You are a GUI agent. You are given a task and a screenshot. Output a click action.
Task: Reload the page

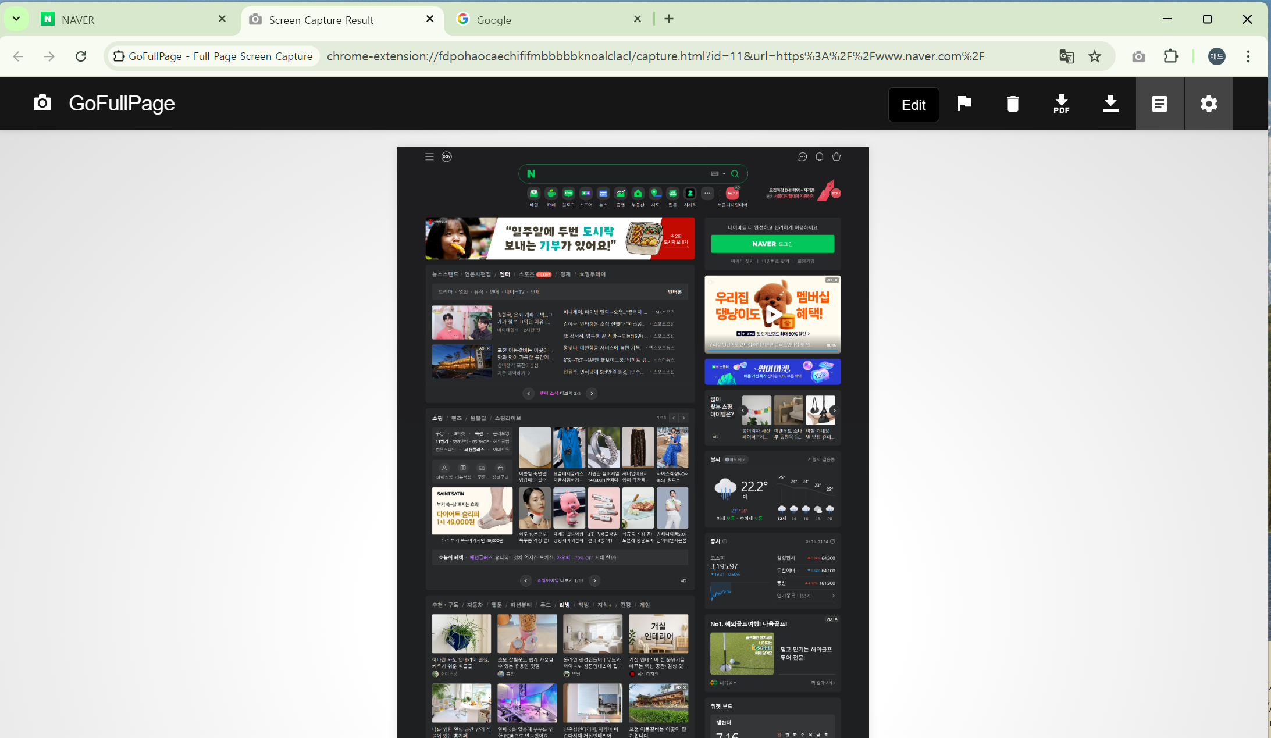click(x=81, y=56)
